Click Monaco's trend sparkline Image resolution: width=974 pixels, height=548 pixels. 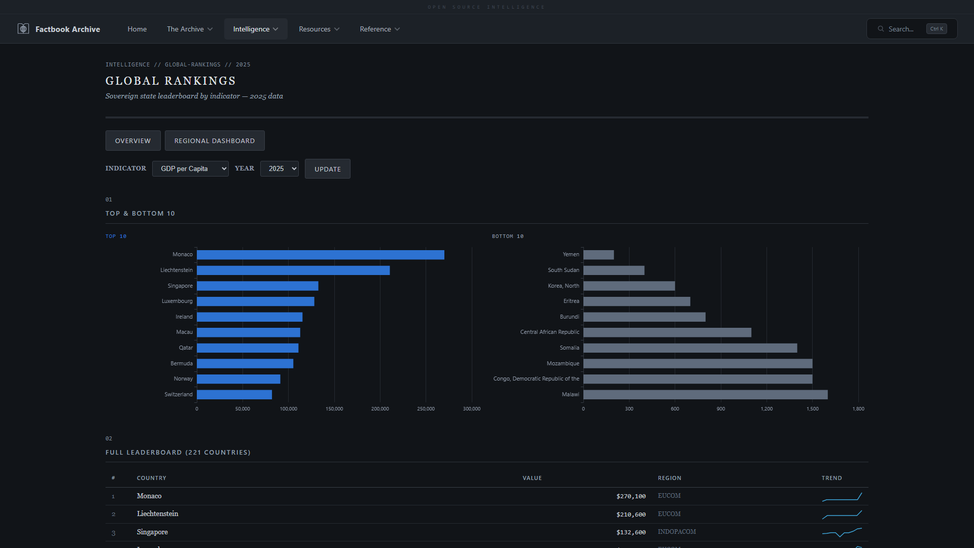click(x=842, y=497)
